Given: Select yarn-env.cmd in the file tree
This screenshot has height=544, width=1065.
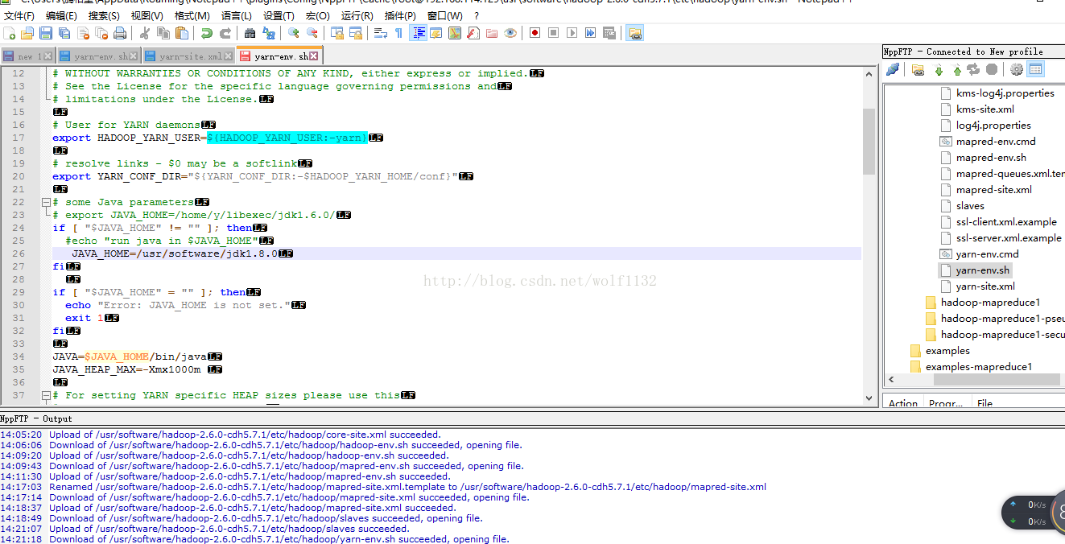Looking at the screenshot, I should tap(987, 253).
